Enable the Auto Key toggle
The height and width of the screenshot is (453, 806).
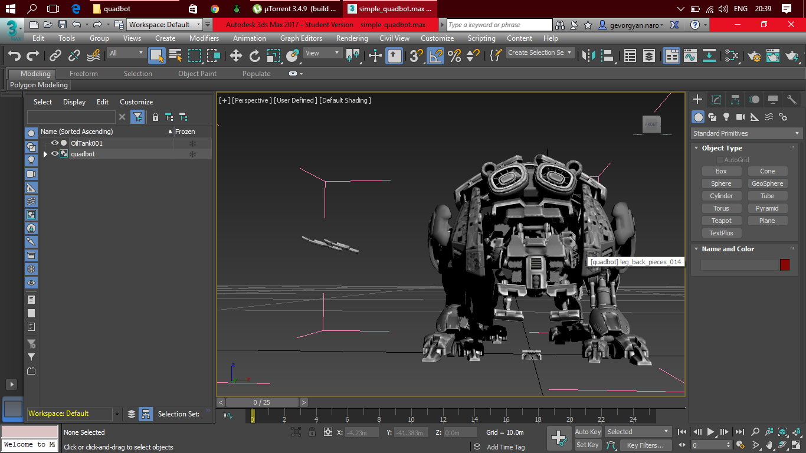pos(588,432)
